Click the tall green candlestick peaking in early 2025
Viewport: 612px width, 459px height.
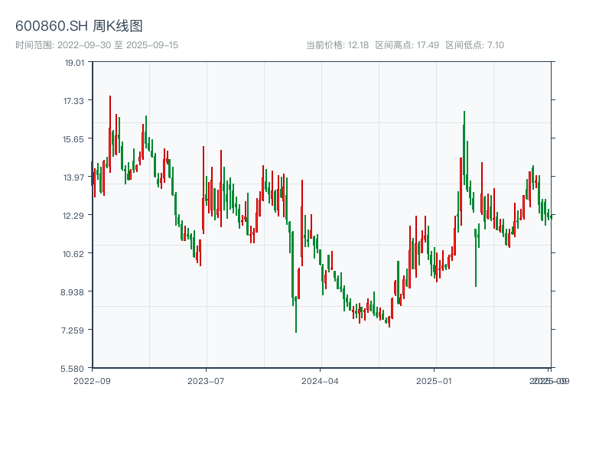[x=464, y=148]
